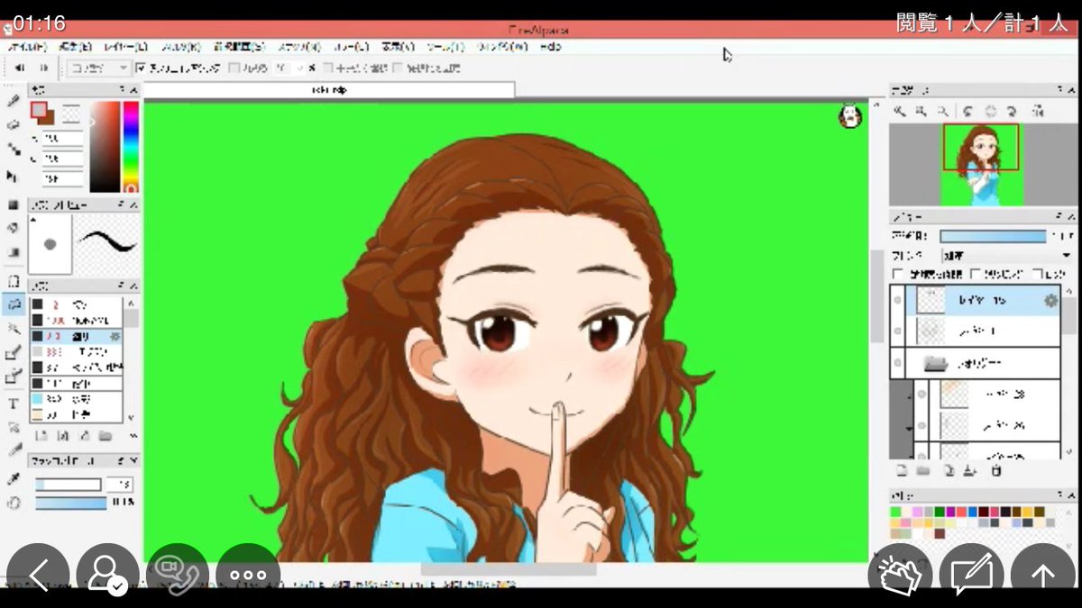Image resolution: width=1082 pixels, height=608 pixels.
Task: Hide the top selected layer
Action: tap(898, 301)
